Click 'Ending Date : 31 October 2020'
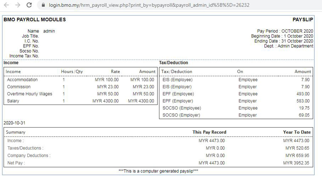Viewport: 322px width, 185px height. [x=284, y=41]
